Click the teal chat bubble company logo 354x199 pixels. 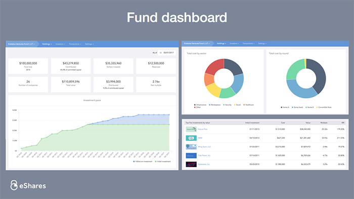tap(191, 138)
